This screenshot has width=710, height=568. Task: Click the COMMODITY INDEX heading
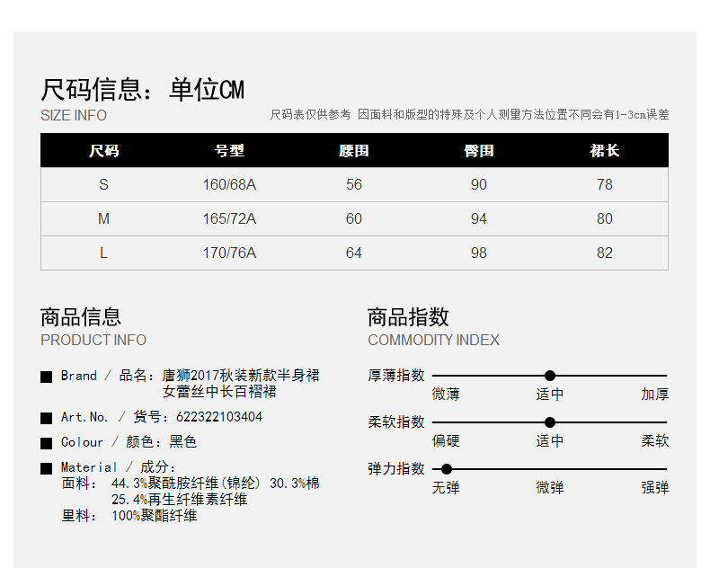click(x=433, y=340)
